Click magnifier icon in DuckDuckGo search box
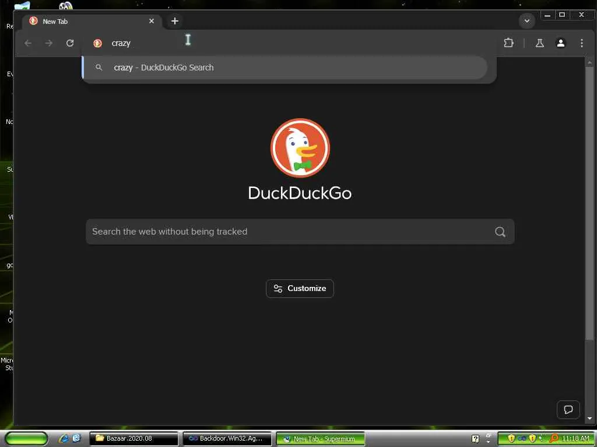 pyautogui.click(x=500, y=232)
